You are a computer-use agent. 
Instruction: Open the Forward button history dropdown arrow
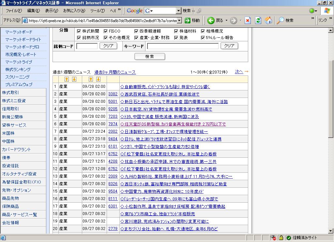click(x=240, y=20)
